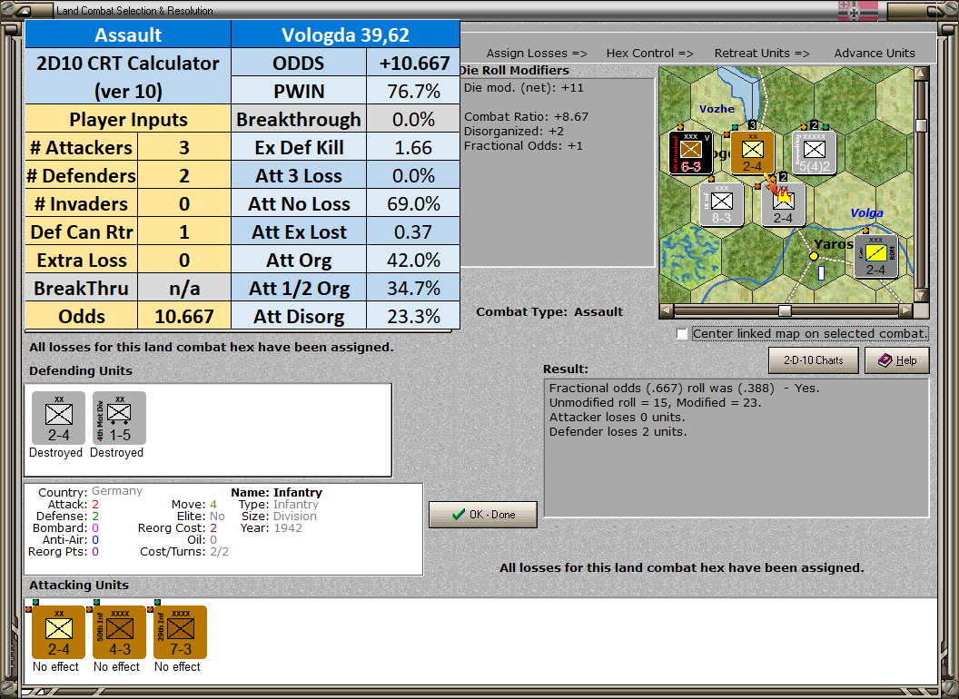The image size is (959, 699).
Task: Click the yellow 2-4 unit near Yaros
Action: tap(875, 256)
